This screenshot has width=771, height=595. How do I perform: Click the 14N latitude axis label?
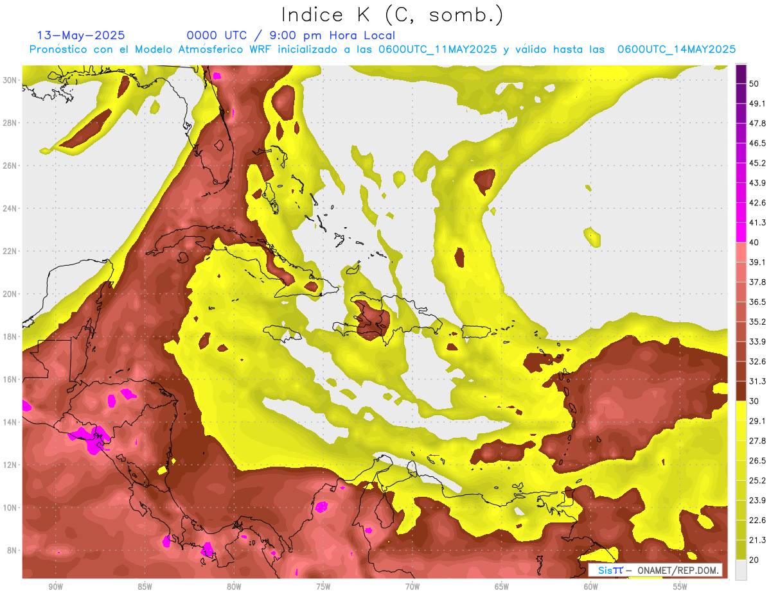pyautogui.click(x=11, y=422)
